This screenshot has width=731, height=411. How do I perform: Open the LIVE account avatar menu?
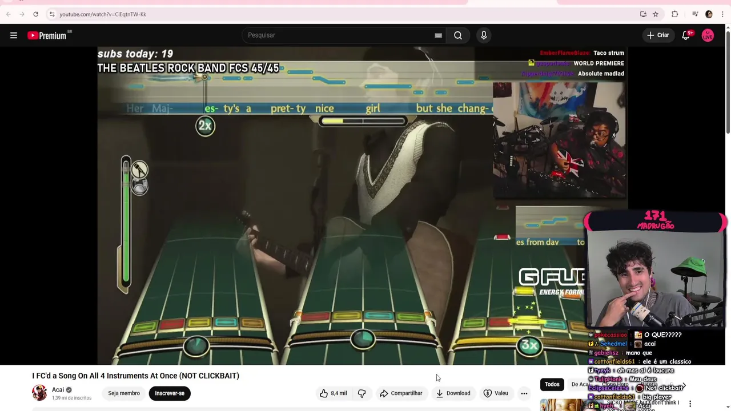(x=708, y=35)
